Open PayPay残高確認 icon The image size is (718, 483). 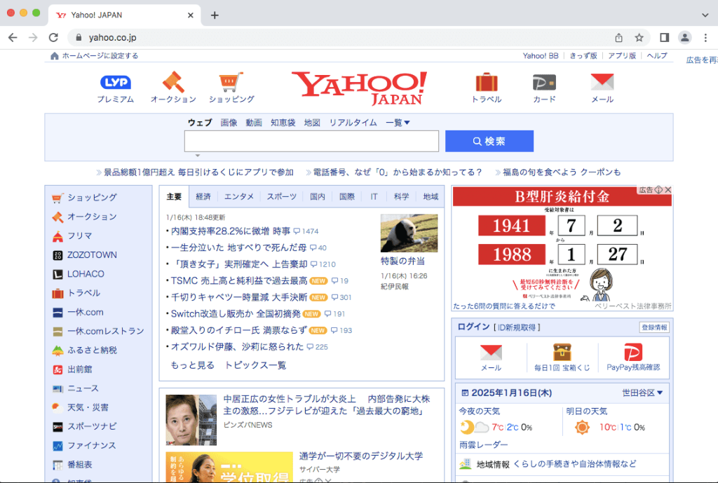633,352
